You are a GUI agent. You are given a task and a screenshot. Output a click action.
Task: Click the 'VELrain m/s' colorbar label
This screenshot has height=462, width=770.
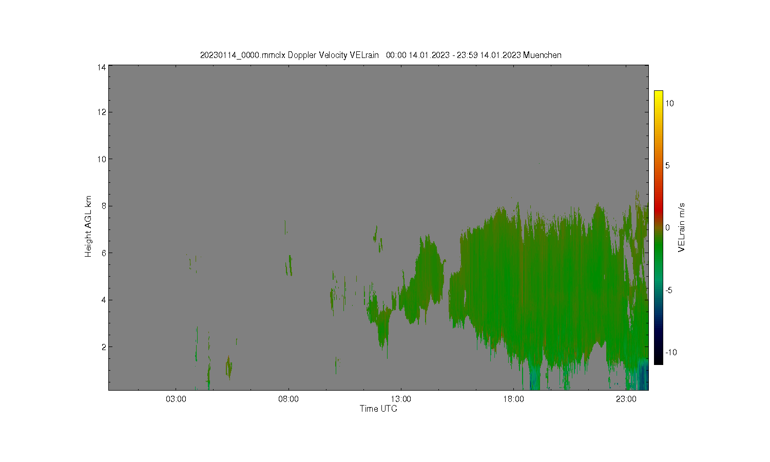682,227
